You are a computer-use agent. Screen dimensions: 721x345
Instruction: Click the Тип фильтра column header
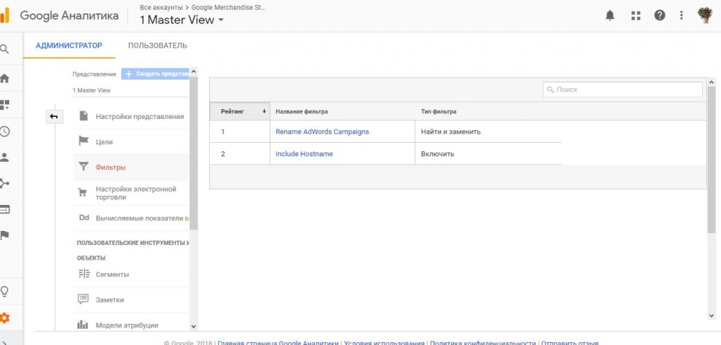point(439,112)
